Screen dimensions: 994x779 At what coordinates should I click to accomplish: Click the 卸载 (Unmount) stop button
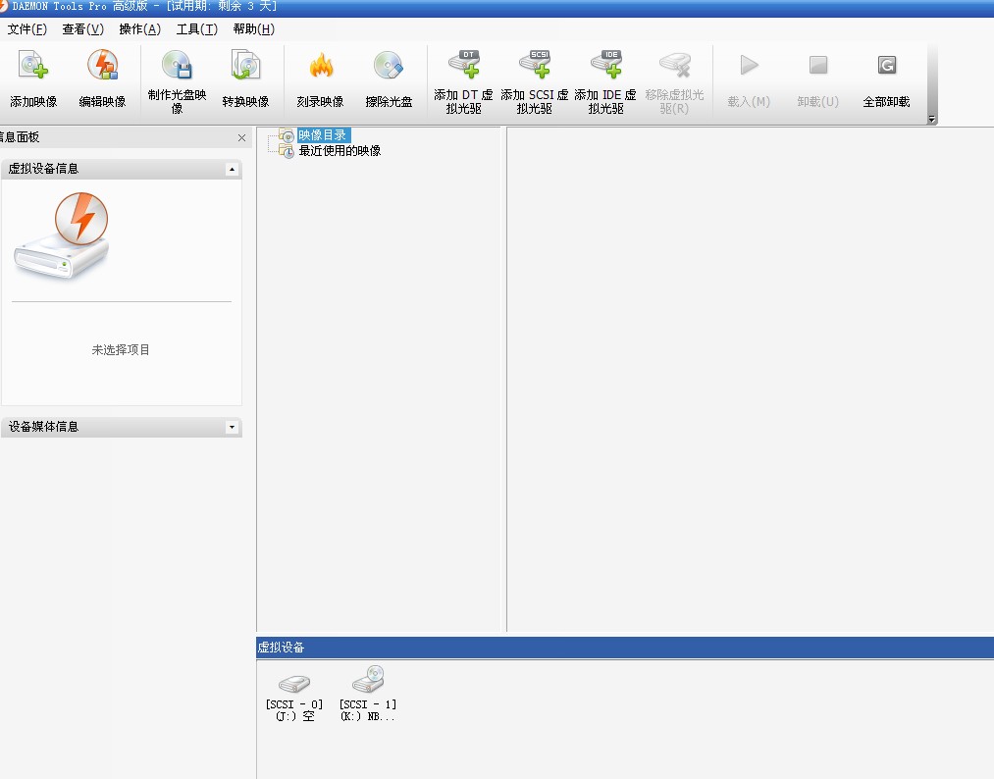click(x=817, y=79)
